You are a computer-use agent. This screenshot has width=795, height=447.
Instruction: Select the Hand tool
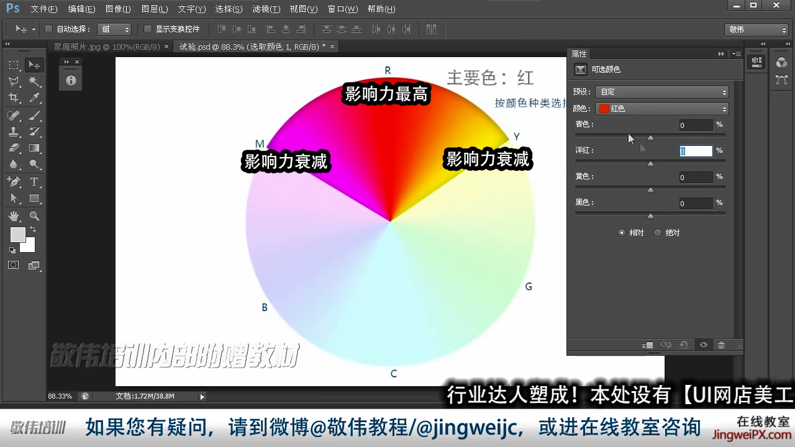14,216
